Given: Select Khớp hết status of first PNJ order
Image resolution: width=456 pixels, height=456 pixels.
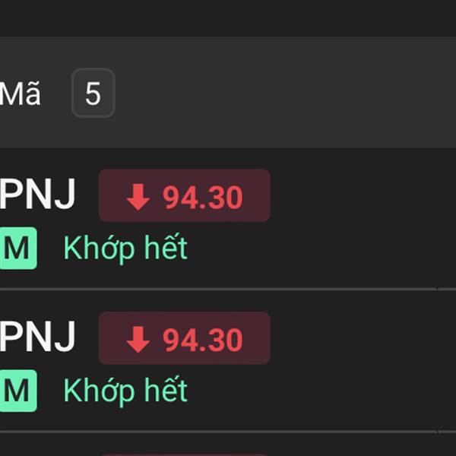Looking at the screenshot, I should (125, 248).
